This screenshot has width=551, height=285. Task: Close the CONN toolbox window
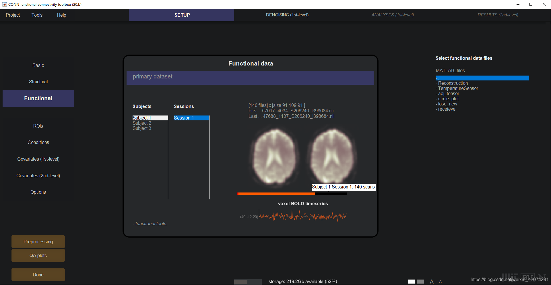(x=544, y=4)
